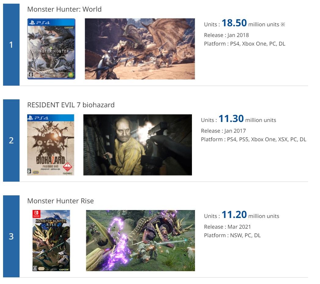Open the Monster Hunter Rise Switch cover
Viewport: 320px width, 284px height.
click(x=51, y=241)
